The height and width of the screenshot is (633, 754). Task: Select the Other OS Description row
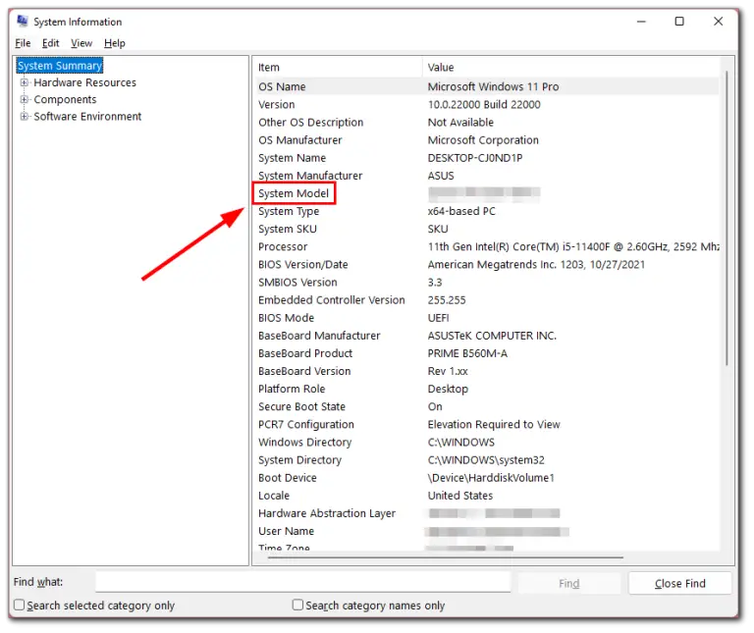click(487, 122)
